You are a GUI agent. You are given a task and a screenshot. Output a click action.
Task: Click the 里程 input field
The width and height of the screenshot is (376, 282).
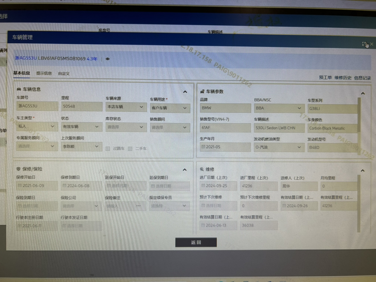click(x=82, y=107)
